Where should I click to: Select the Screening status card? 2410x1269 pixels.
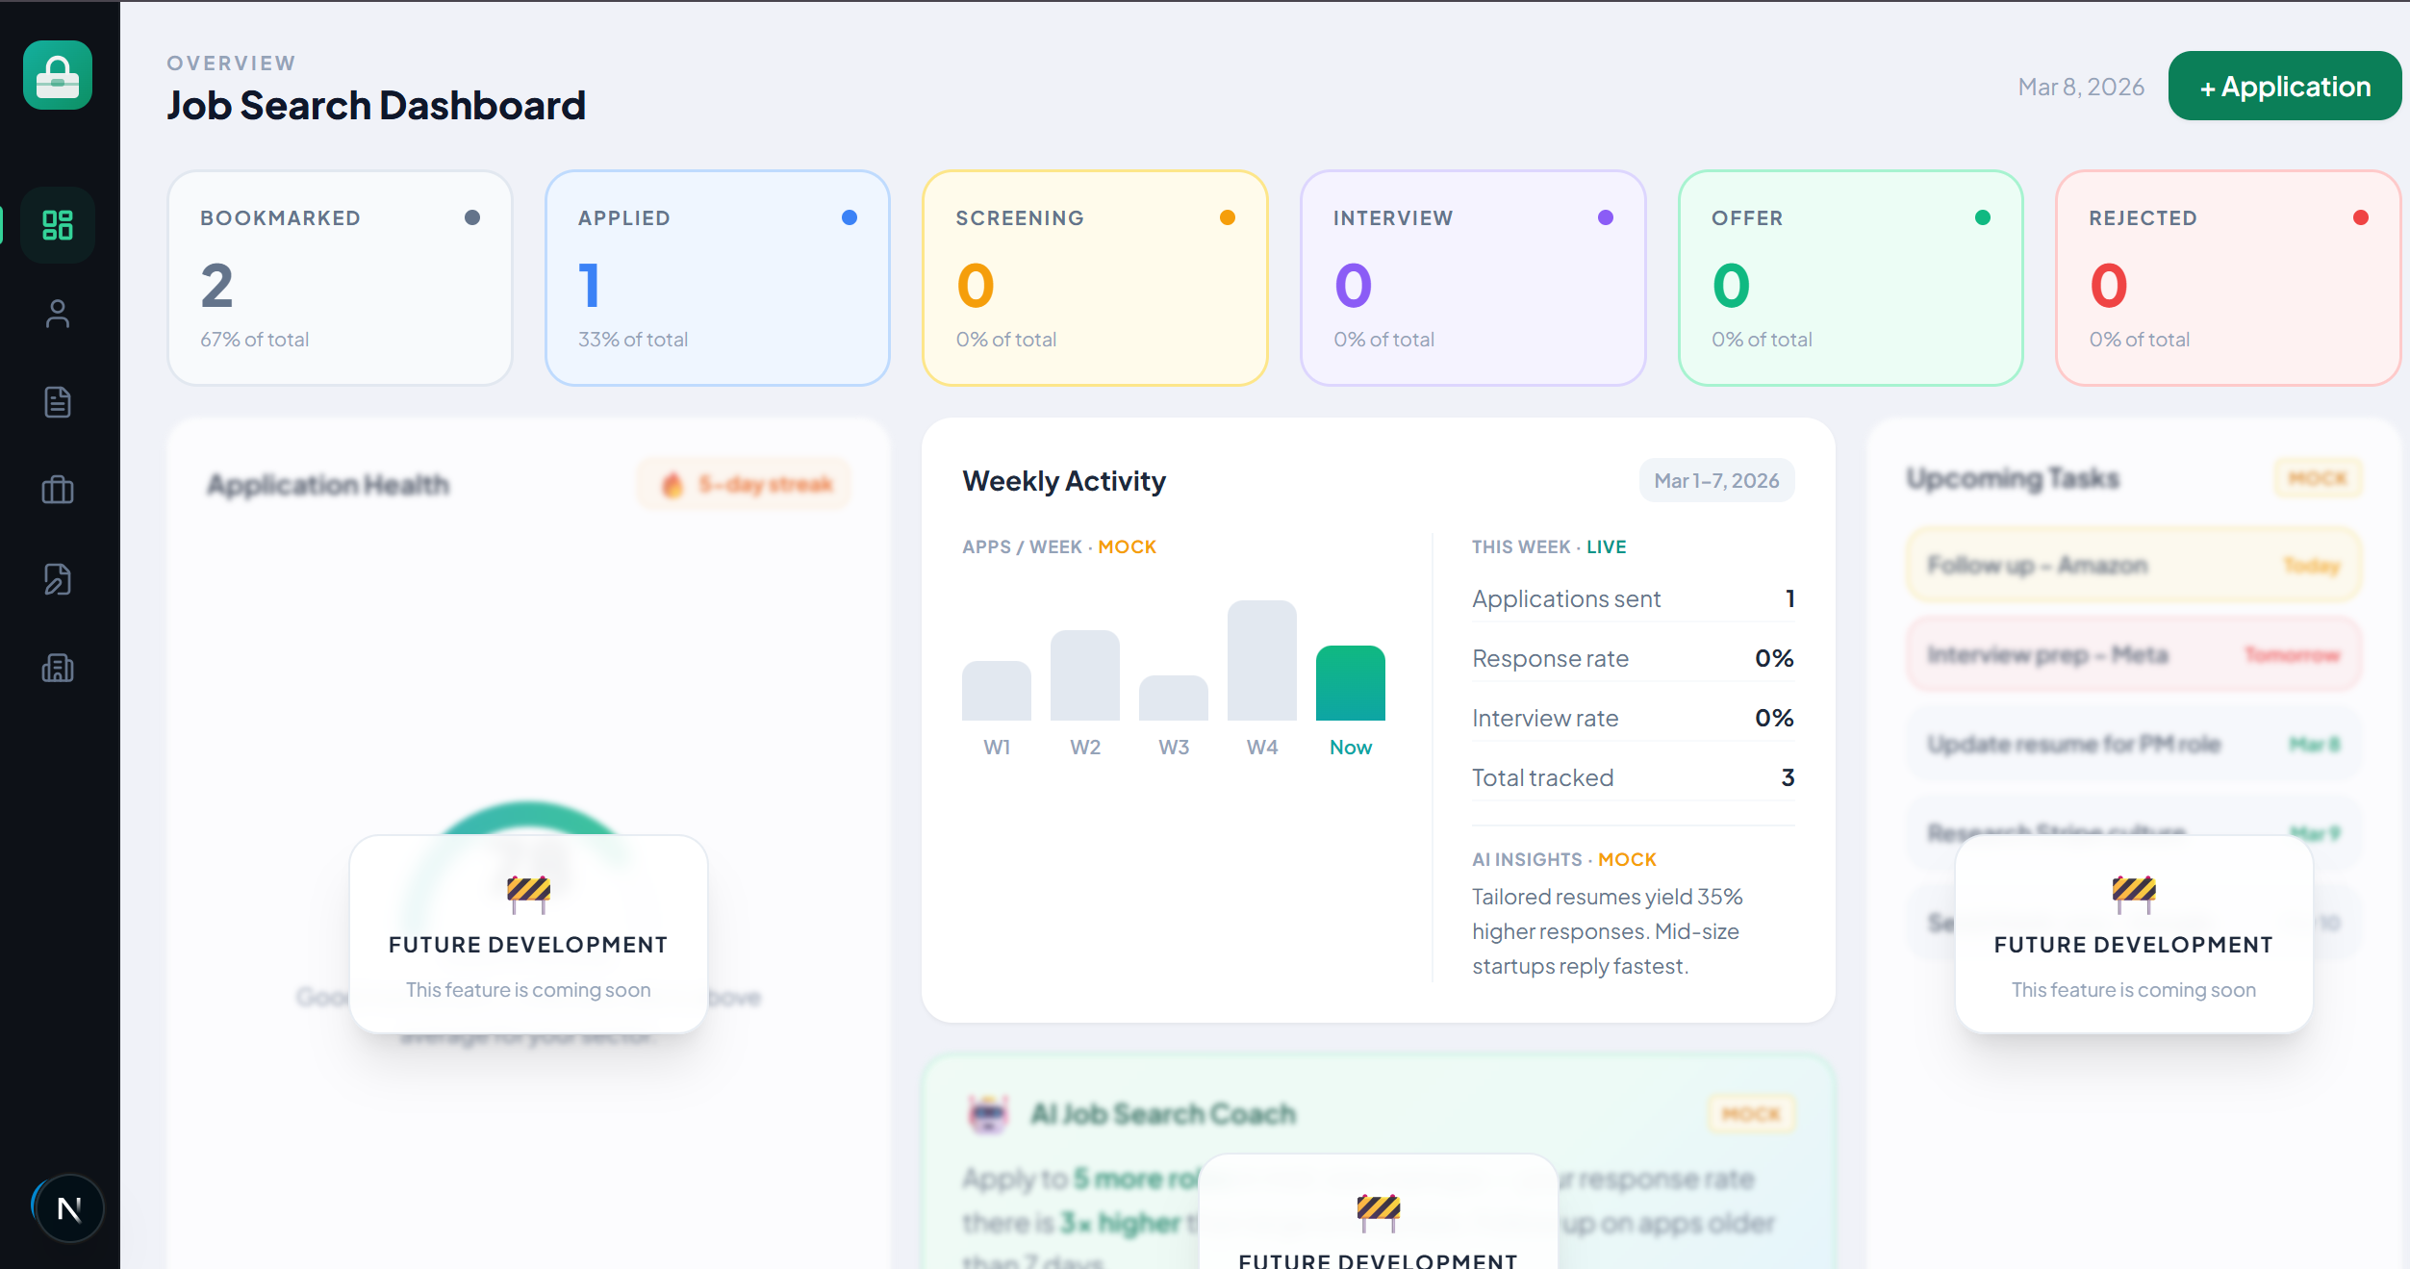[x=1095, y=278]
